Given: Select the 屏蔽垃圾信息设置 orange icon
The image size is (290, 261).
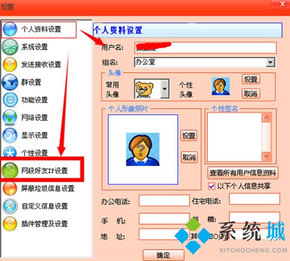Looking at the screenshot, I should tap(10, 188).
